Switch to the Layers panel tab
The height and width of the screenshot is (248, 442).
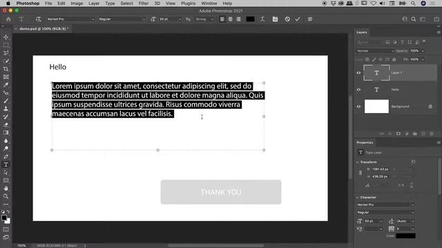(362, 32)
